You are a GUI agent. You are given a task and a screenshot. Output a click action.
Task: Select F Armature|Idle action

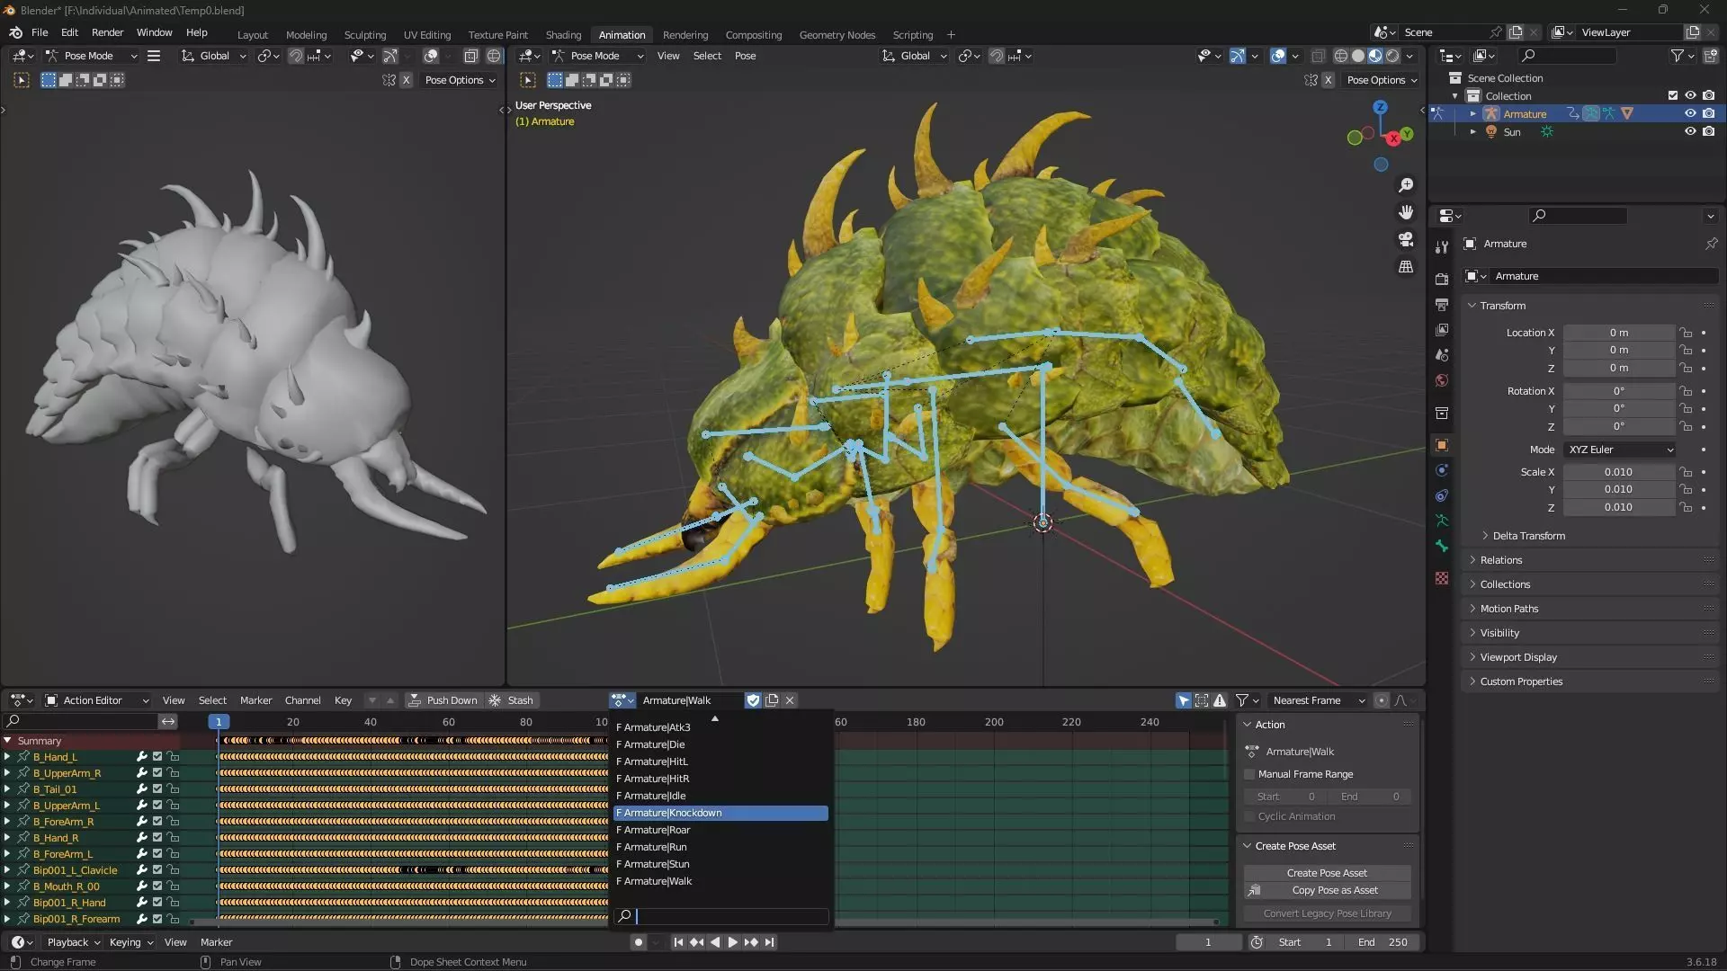click(x=720, y=796)
